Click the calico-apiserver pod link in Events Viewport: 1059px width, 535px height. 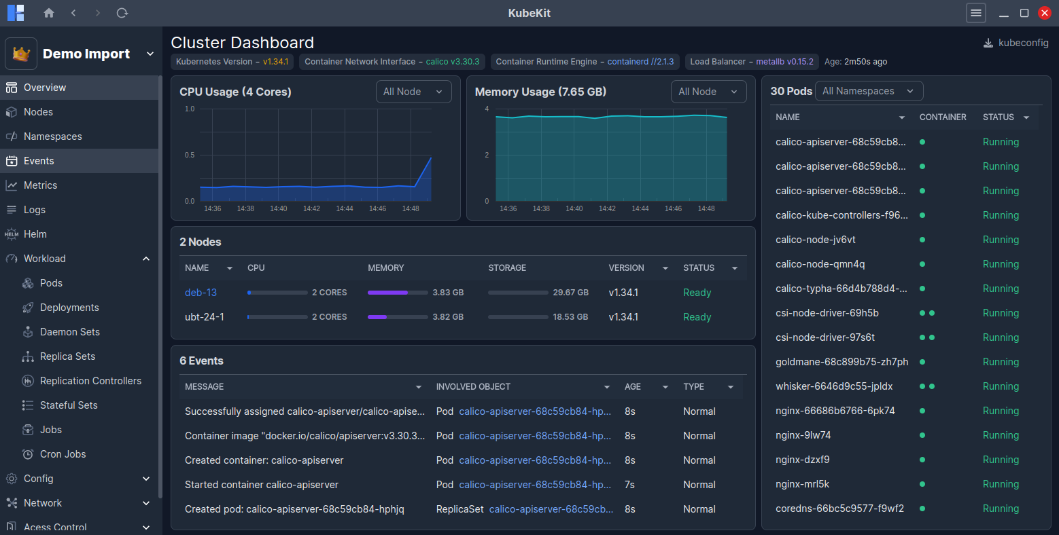point(534,411)
